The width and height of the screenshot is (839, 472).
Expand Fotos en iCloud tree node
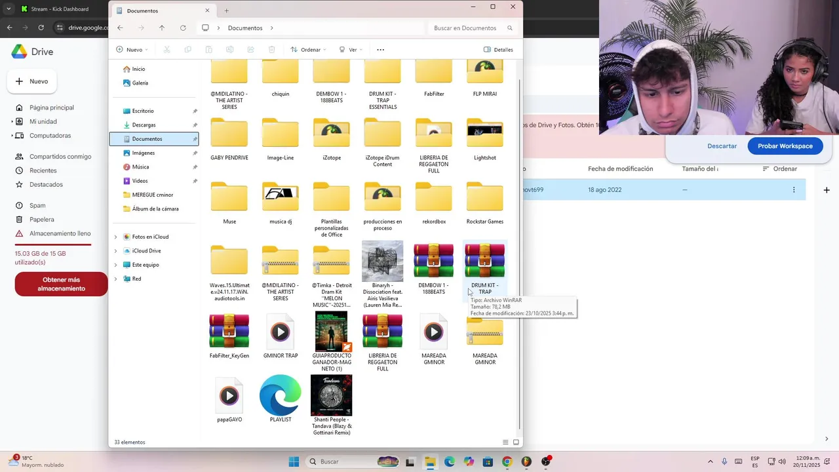click(116, 237)
